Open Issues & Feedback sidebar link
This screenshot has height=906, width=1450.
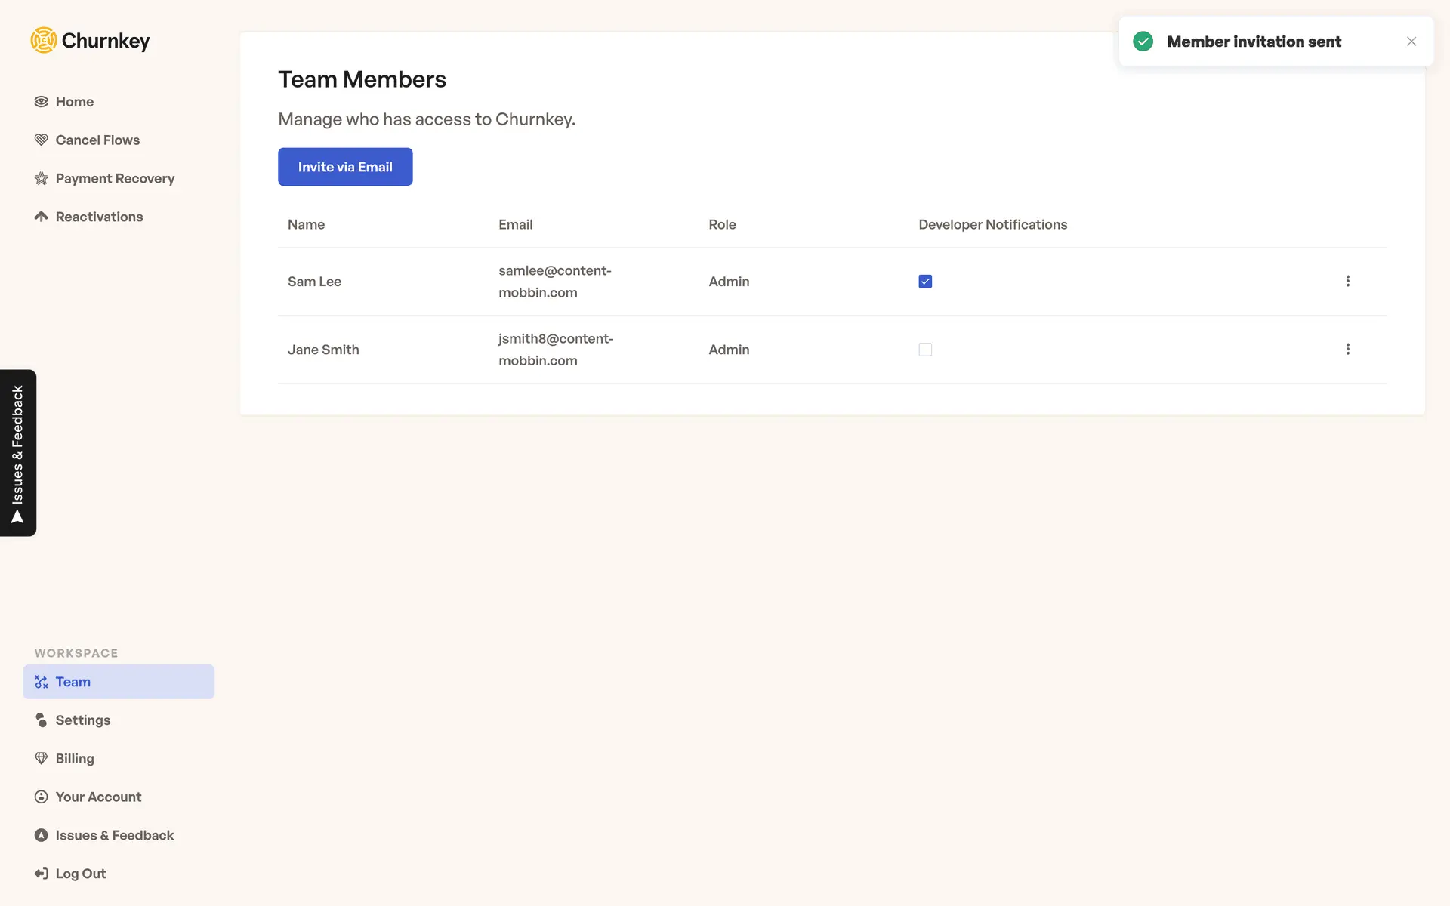tap(114, 835)
